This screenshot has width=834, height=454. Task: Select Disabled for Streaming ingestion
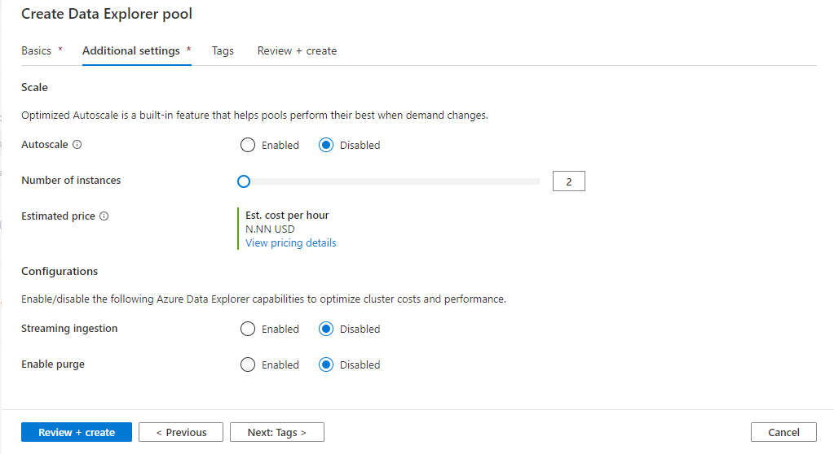click(326, 330)
